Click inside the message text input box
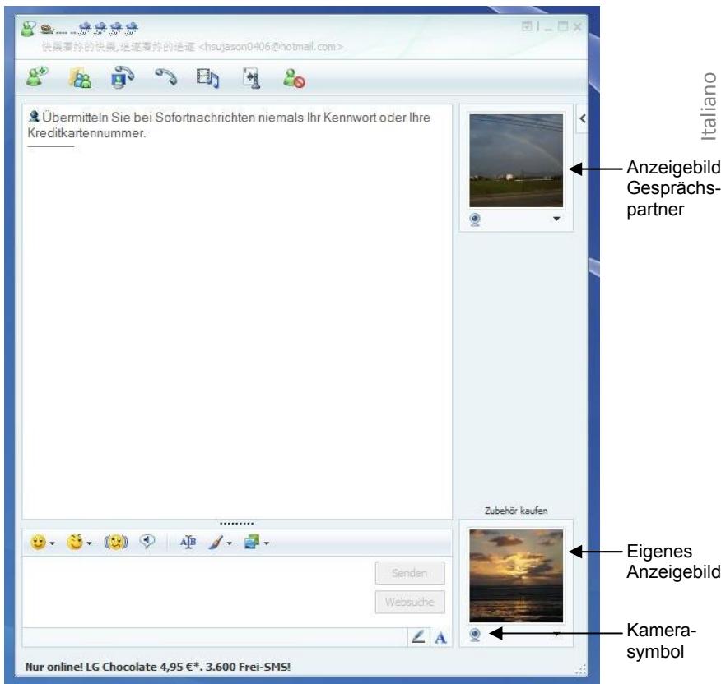This screenshot has height=684, width=721. (x=198, y=592)
